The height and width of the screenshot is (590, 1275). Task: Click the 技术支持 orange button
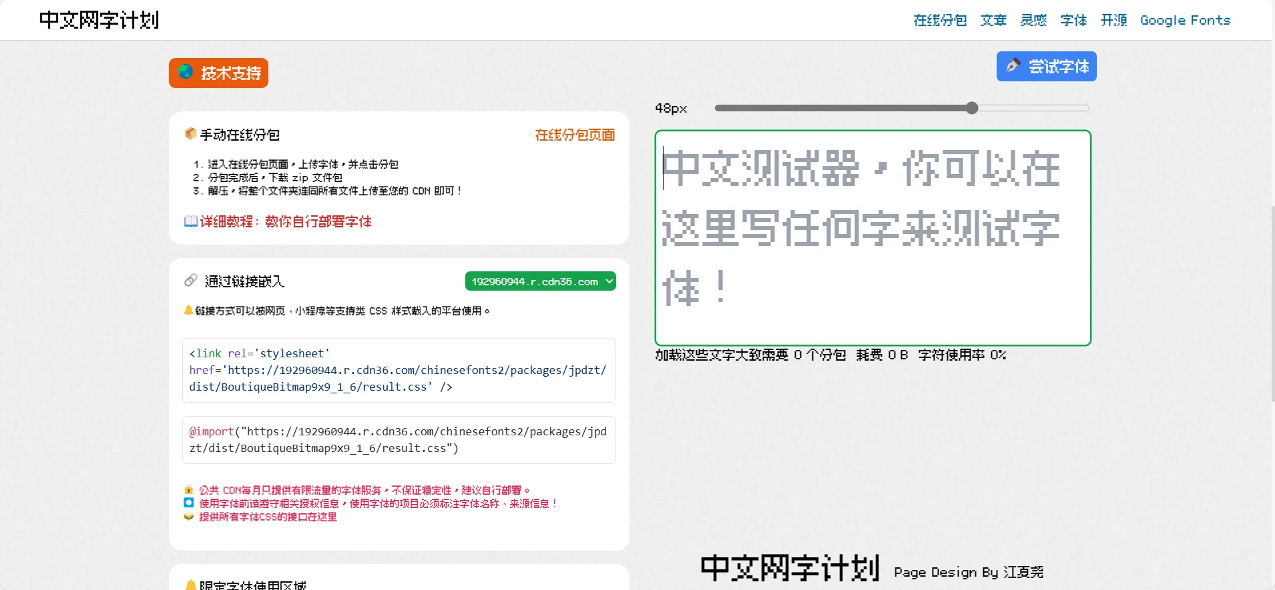[218, 73]
